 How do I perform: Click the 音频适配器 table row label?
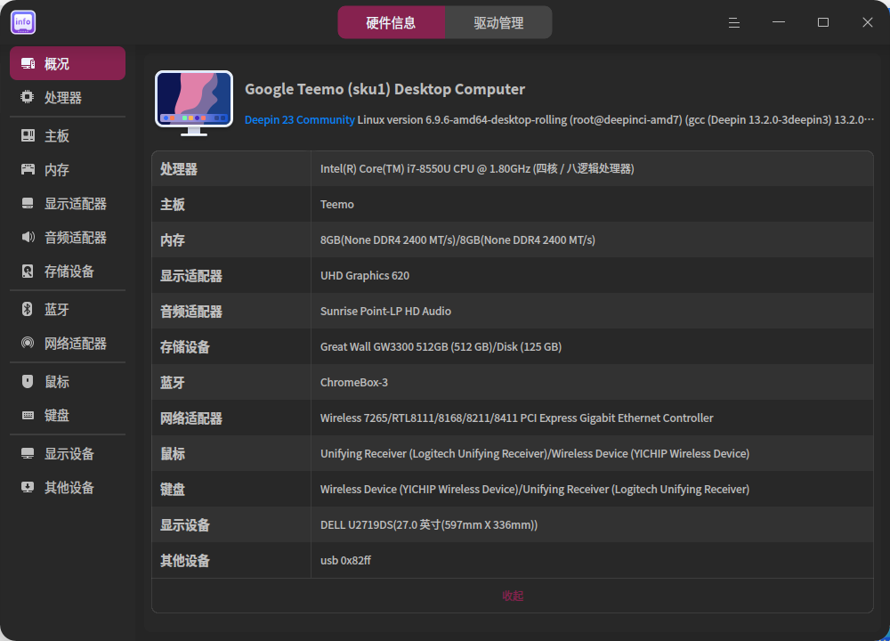(191, 312)
